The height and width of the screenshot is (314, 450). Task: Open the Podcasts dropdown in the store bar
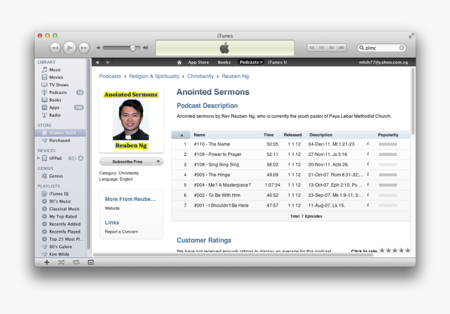coord(251,62)
